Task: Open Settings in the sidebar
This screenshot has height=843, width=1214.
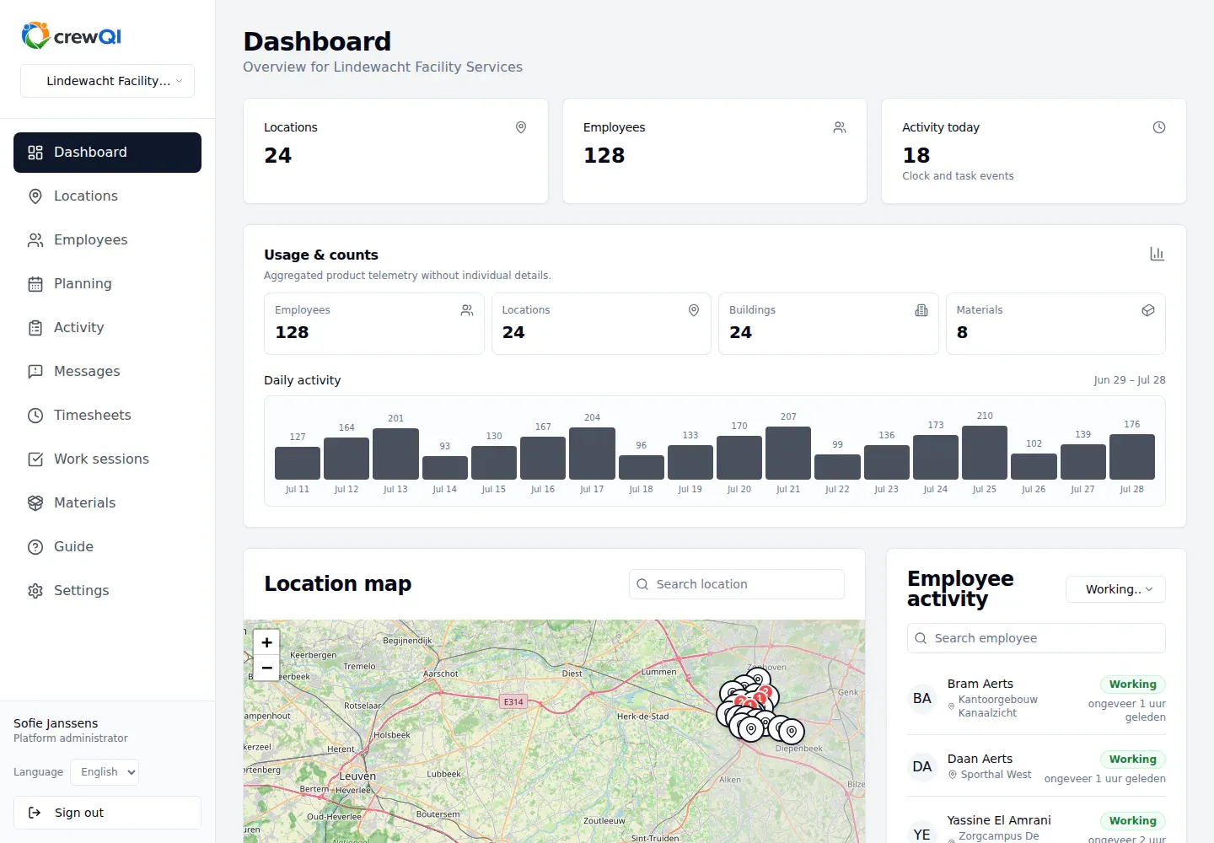Action: [x=107, y=591]
